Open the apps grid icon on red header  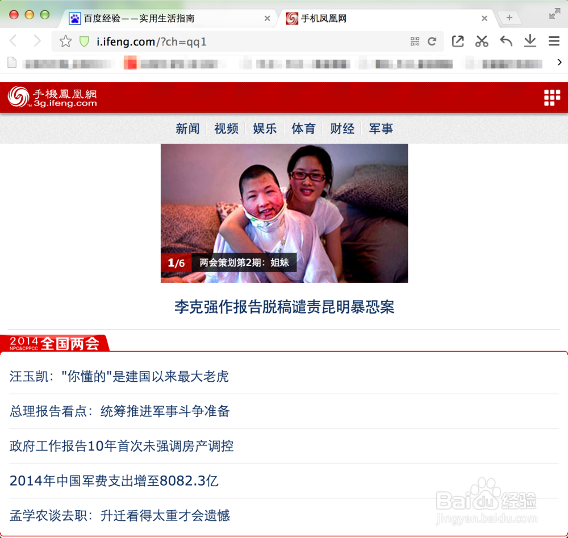coord(552,97)
